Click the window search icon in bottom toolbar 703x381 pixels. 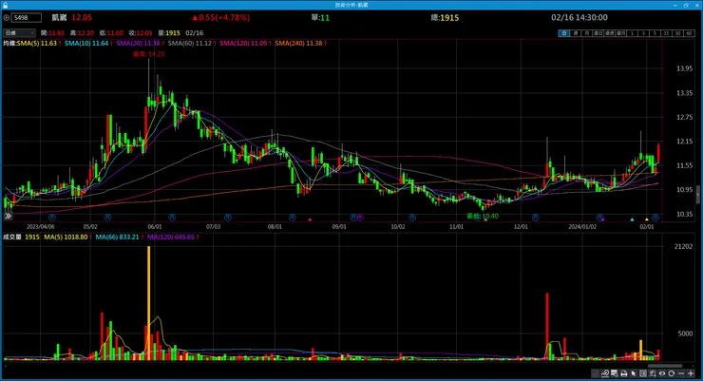[615, 373]
